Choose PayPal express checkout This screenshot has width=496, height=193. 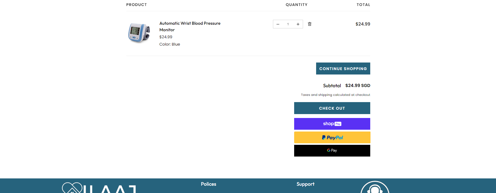(x=332, y=137)
